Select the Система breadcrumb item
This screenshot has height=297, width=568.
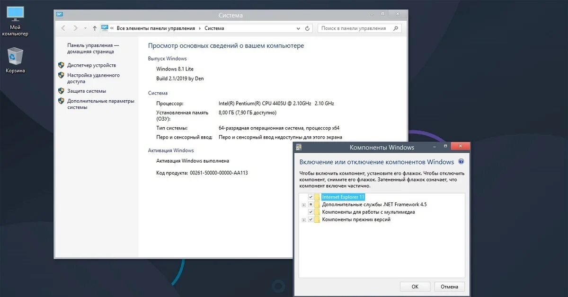(214, 28)
